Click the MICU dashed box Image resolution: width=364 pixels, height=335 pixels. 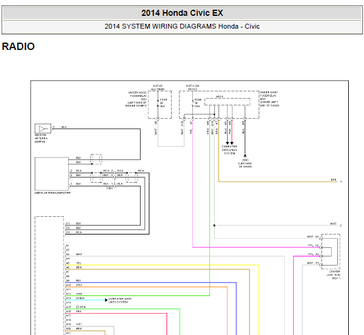click(227, 102)
